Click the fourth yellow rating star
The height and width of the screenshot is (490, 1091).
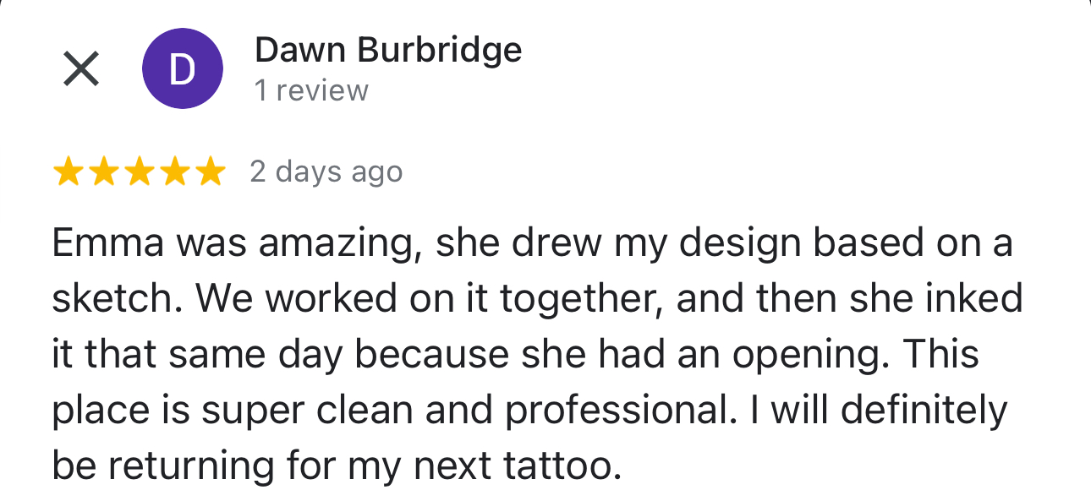pos(174,172)
